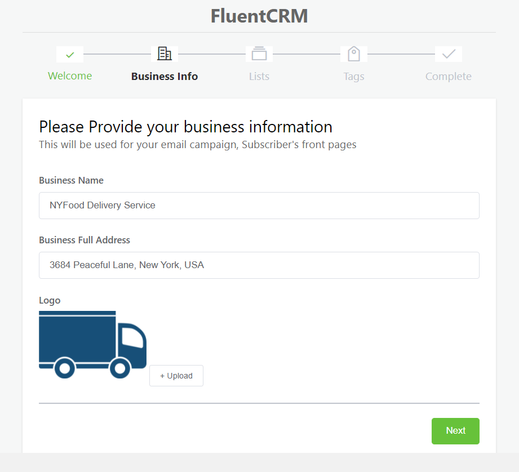Viewport: 519px width, 472px height.
Task: Click the truck logo preview image
Action: [92, 344]
